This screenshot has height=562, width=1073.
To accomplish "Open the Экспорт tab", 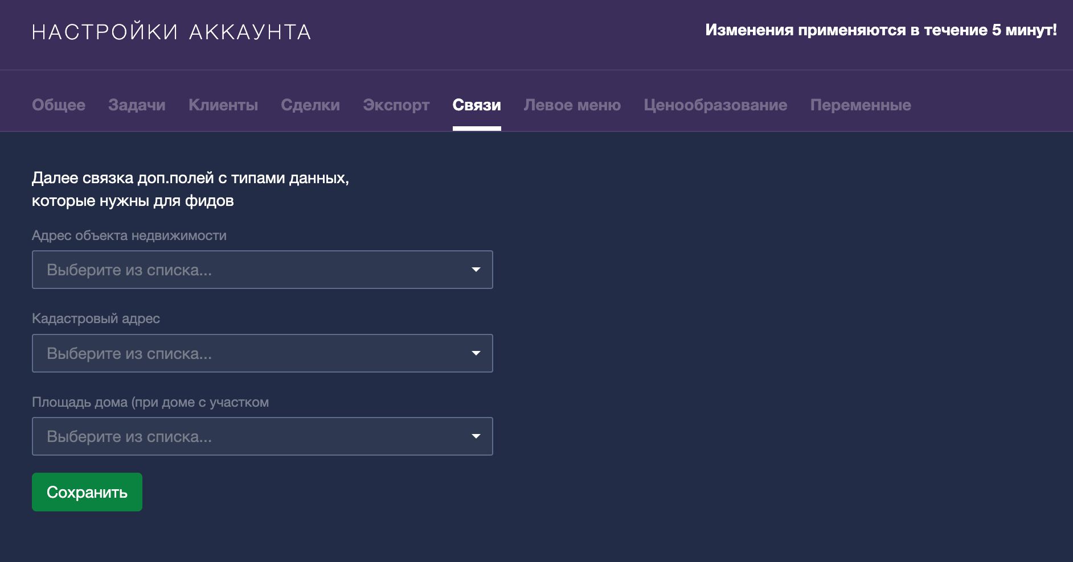I will (396, 105).
